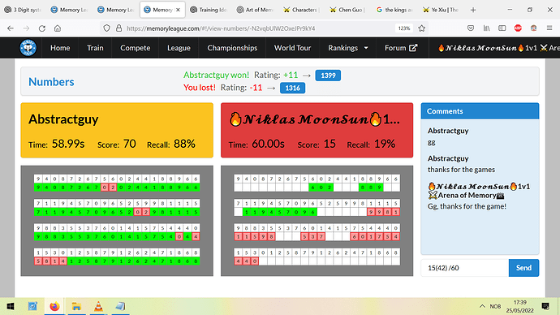Switch to the Ye Xiu tab

(441, 10)
